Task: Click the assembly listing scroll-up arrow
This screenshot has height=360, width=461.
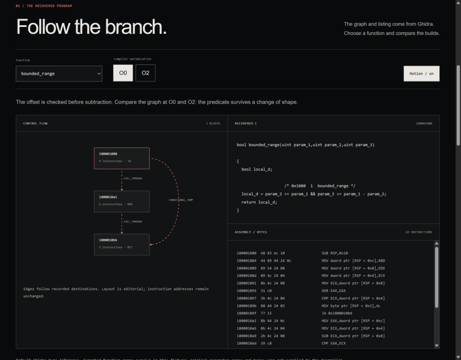Action: pyautogui.click(x=437, y=243)
